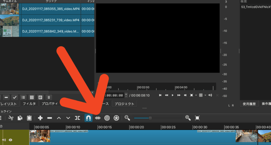The image size is (271, 145).
Task: Click the paste clipboard icon
Action: click(29, 118)
